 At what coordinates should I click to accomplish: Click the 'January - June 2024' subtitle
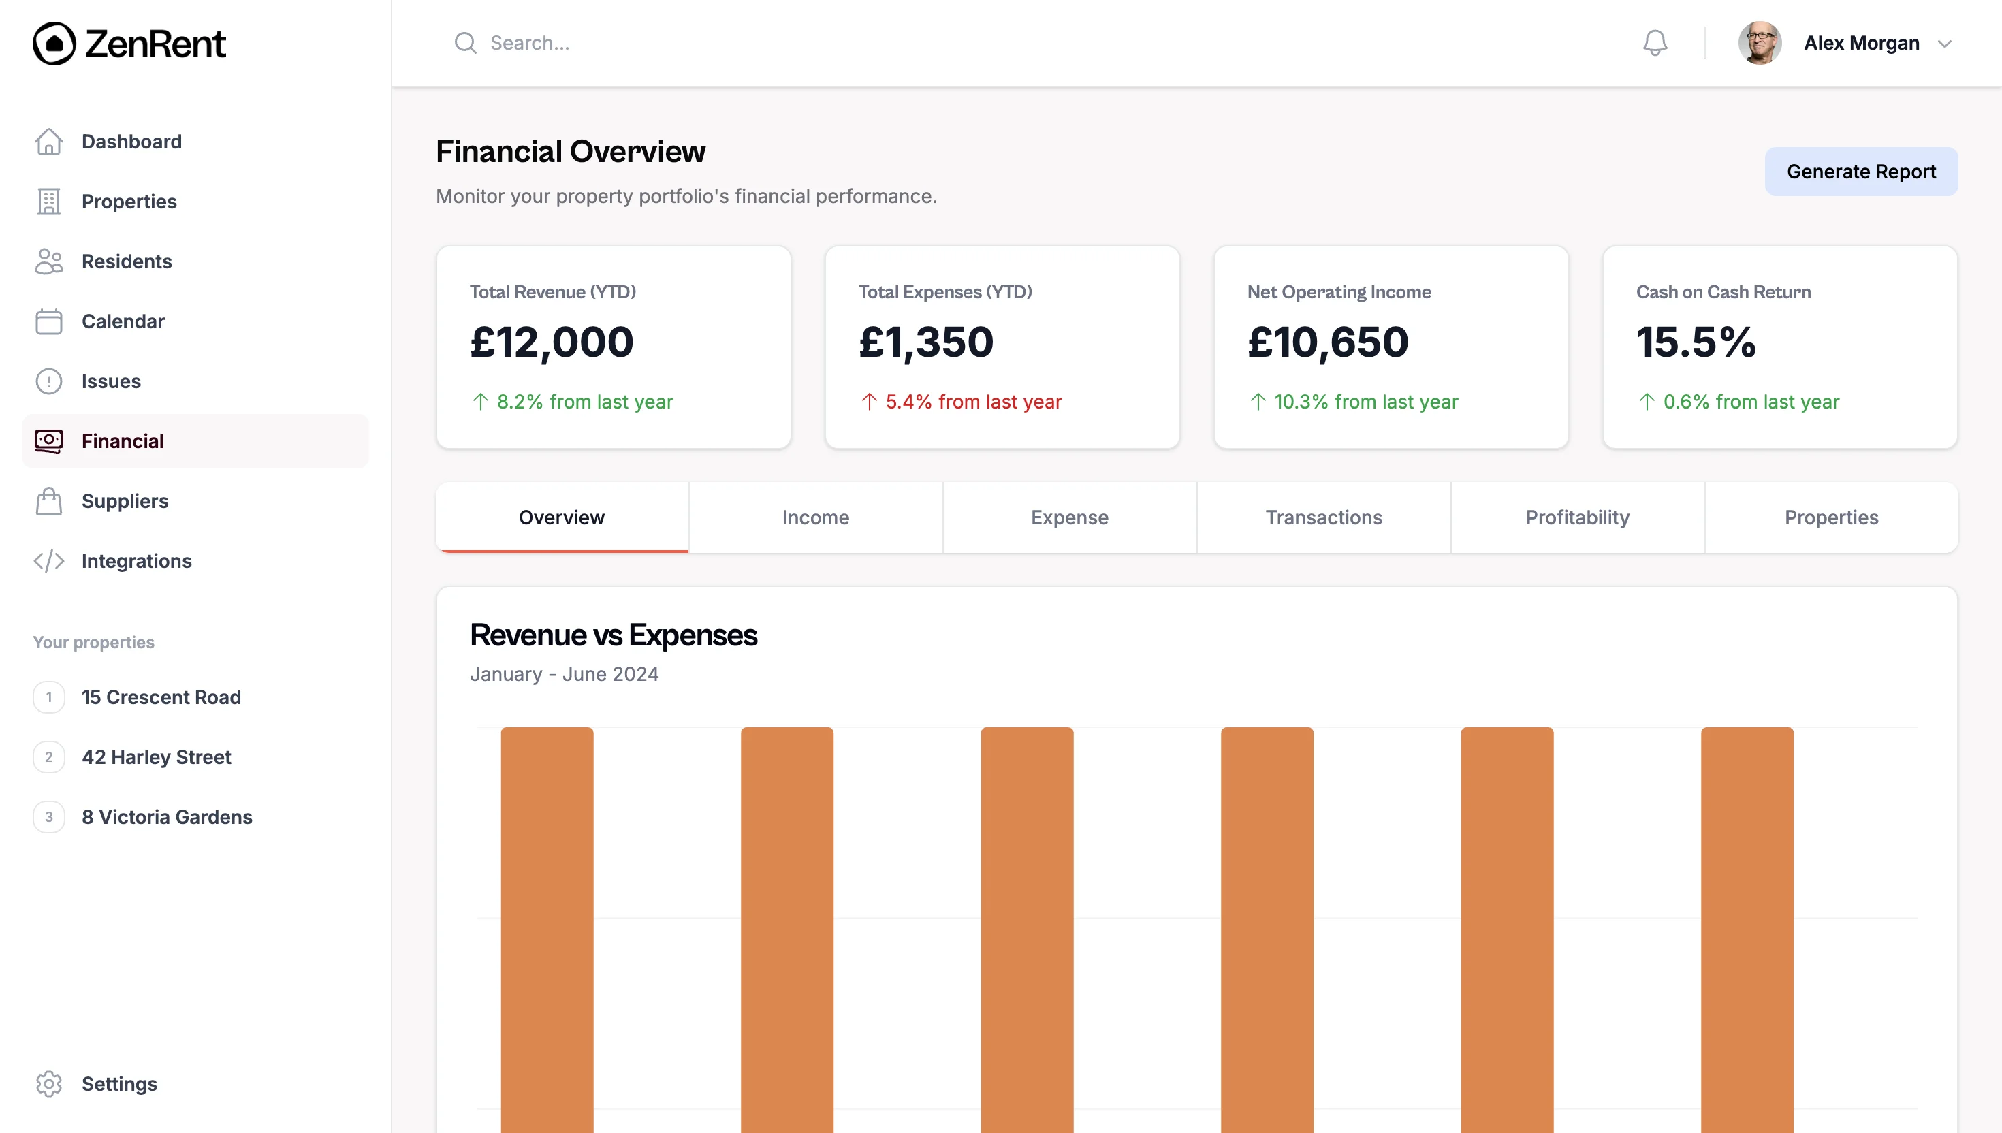click(x=564, y=674)
